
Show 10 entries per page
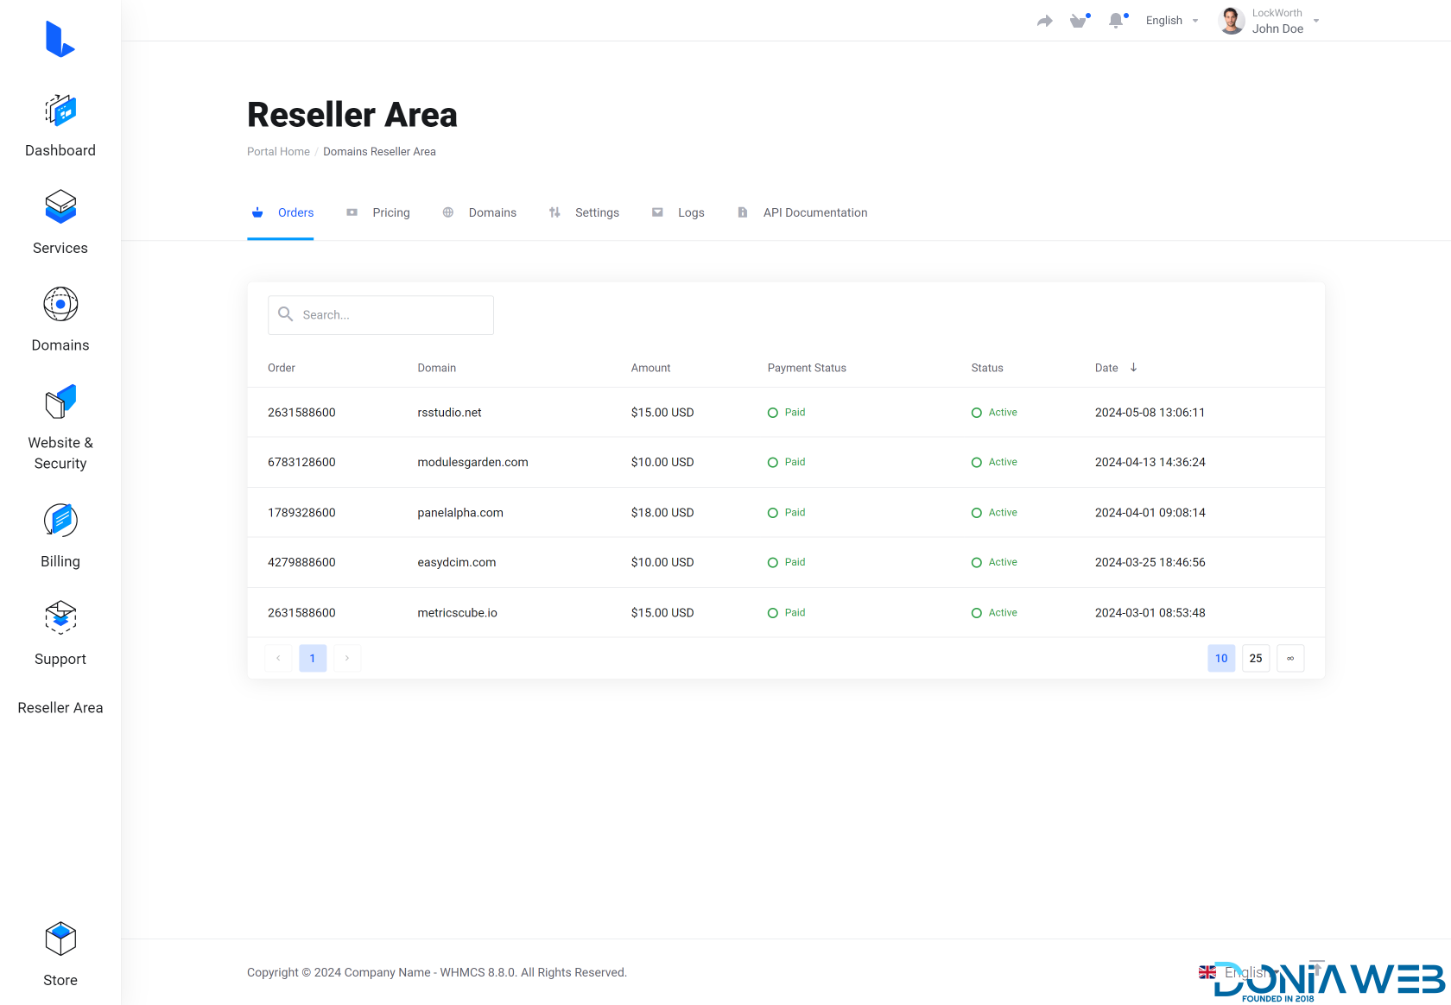[x=1221, y=658]
